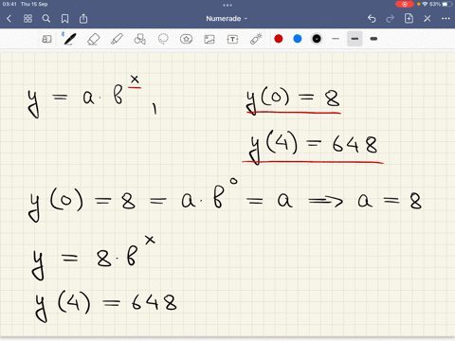
Task: Select the Shapes tool
Action: click(x=140, y=39)
